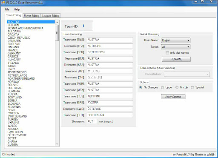The width and height of the screenshot is (218, 158).
Task: Open the Basic Name dropdown
Action: pyautogui.click(x=176, y=40)
